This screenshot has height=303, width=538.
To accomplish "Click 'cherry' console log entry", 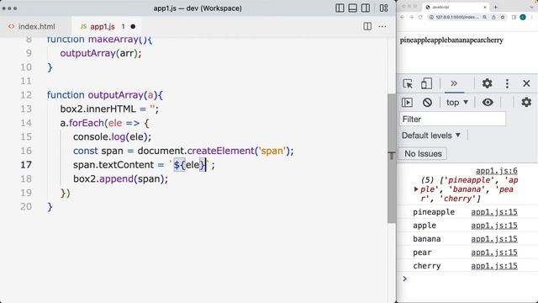I will coord(427,266).
